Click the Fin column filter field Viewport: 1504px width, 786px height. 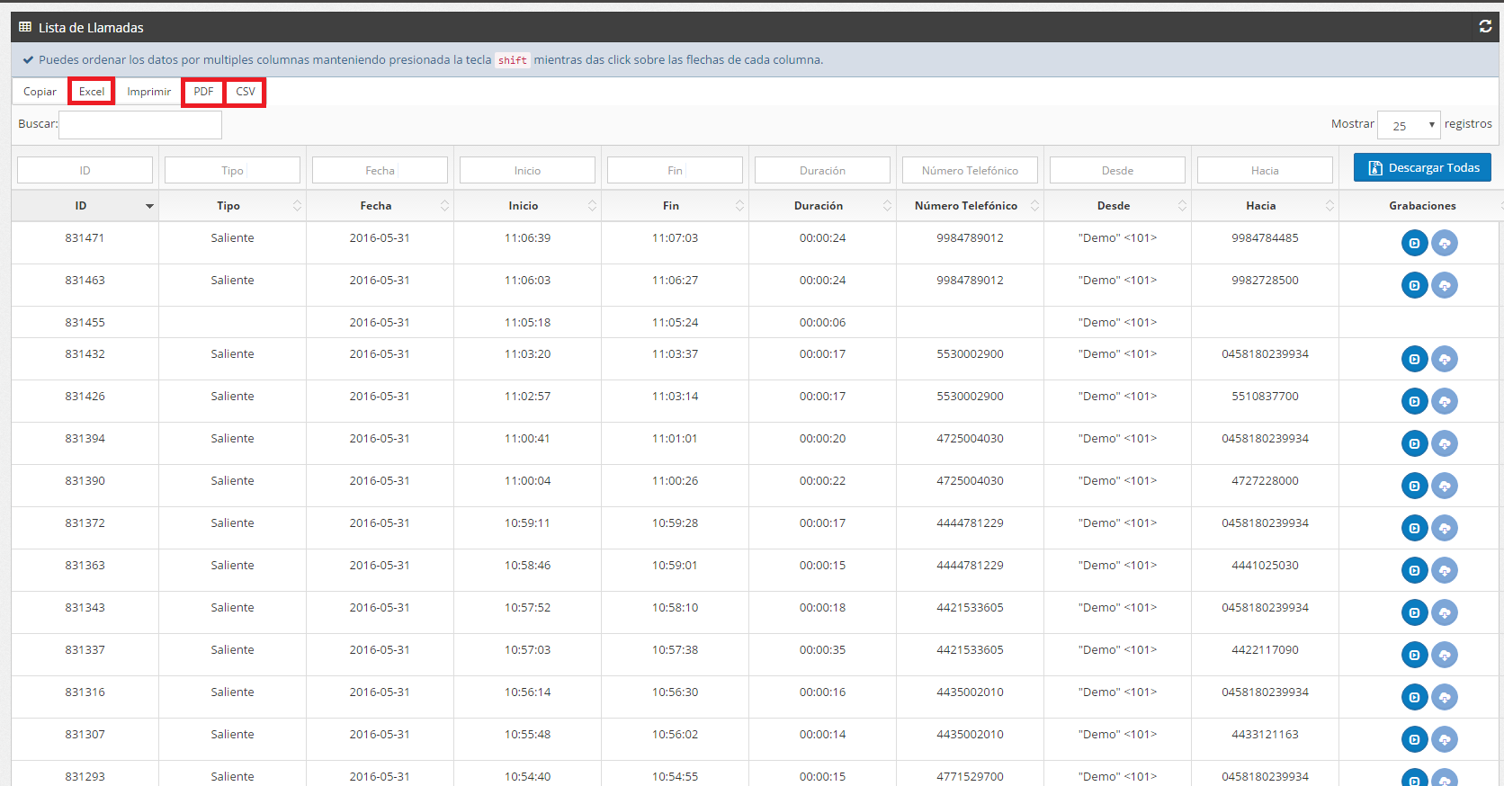(676, 170)
